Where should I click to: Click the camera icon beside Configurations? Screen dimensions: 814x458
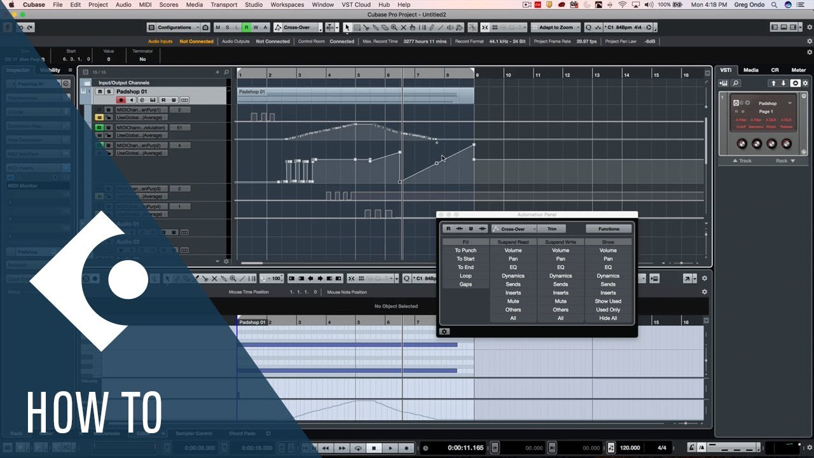[205, 27]
